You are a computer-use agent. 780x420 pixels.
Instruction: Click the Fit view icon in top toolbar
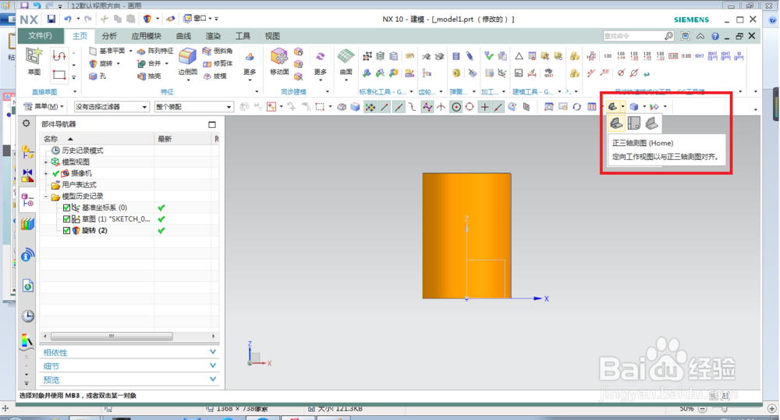[548, 106]
